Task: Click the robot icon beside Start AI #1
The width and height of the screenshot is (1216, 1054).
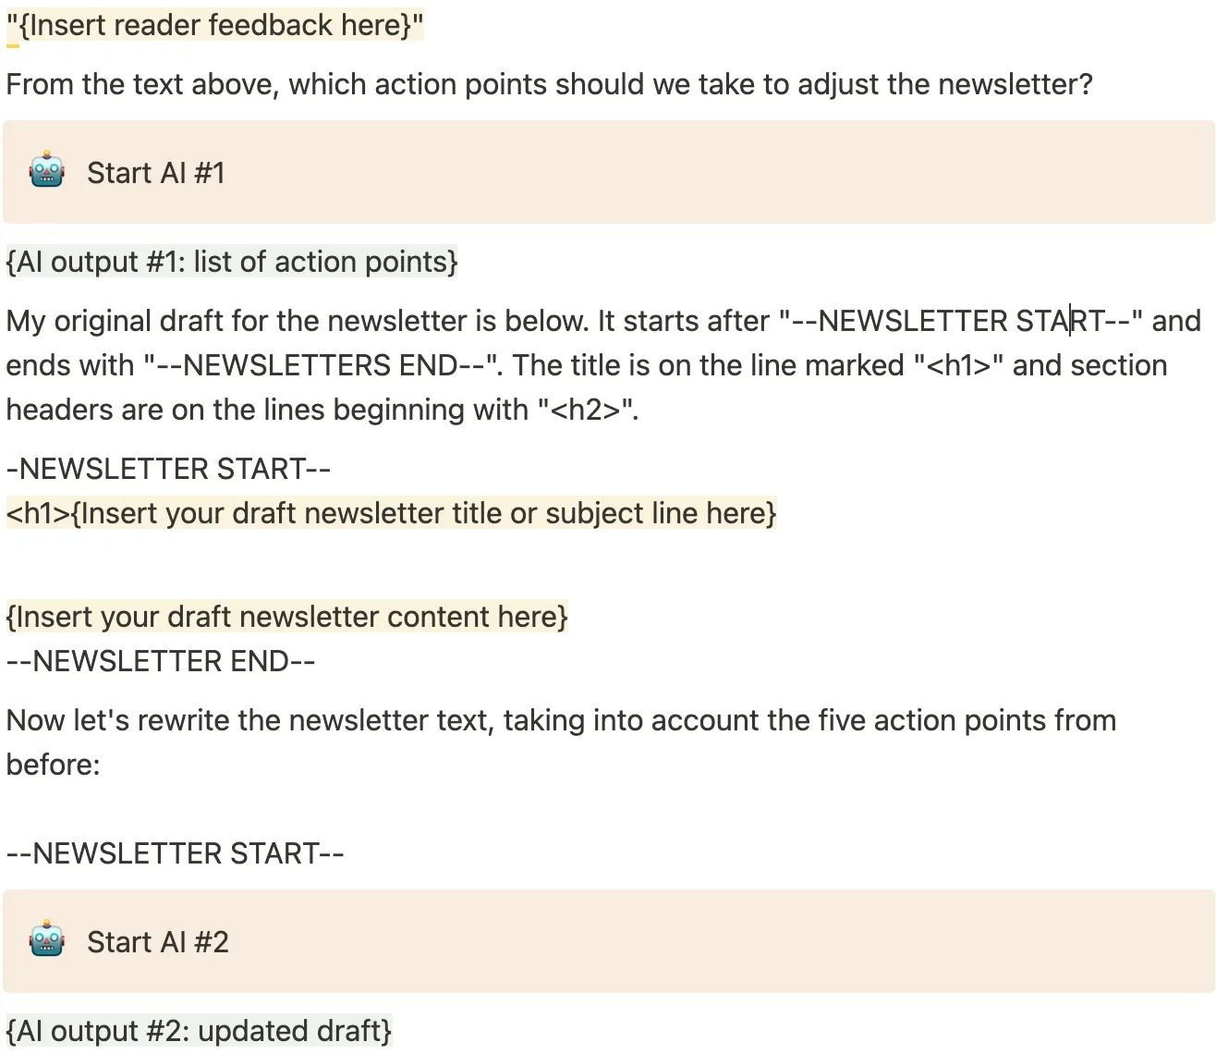Action: click(47, 172)
